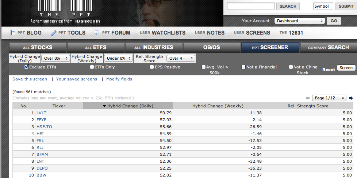This screenshot has height=178, width=357.
Task: Click the PPT Tools wrench icon
Action: coord(54,33)
